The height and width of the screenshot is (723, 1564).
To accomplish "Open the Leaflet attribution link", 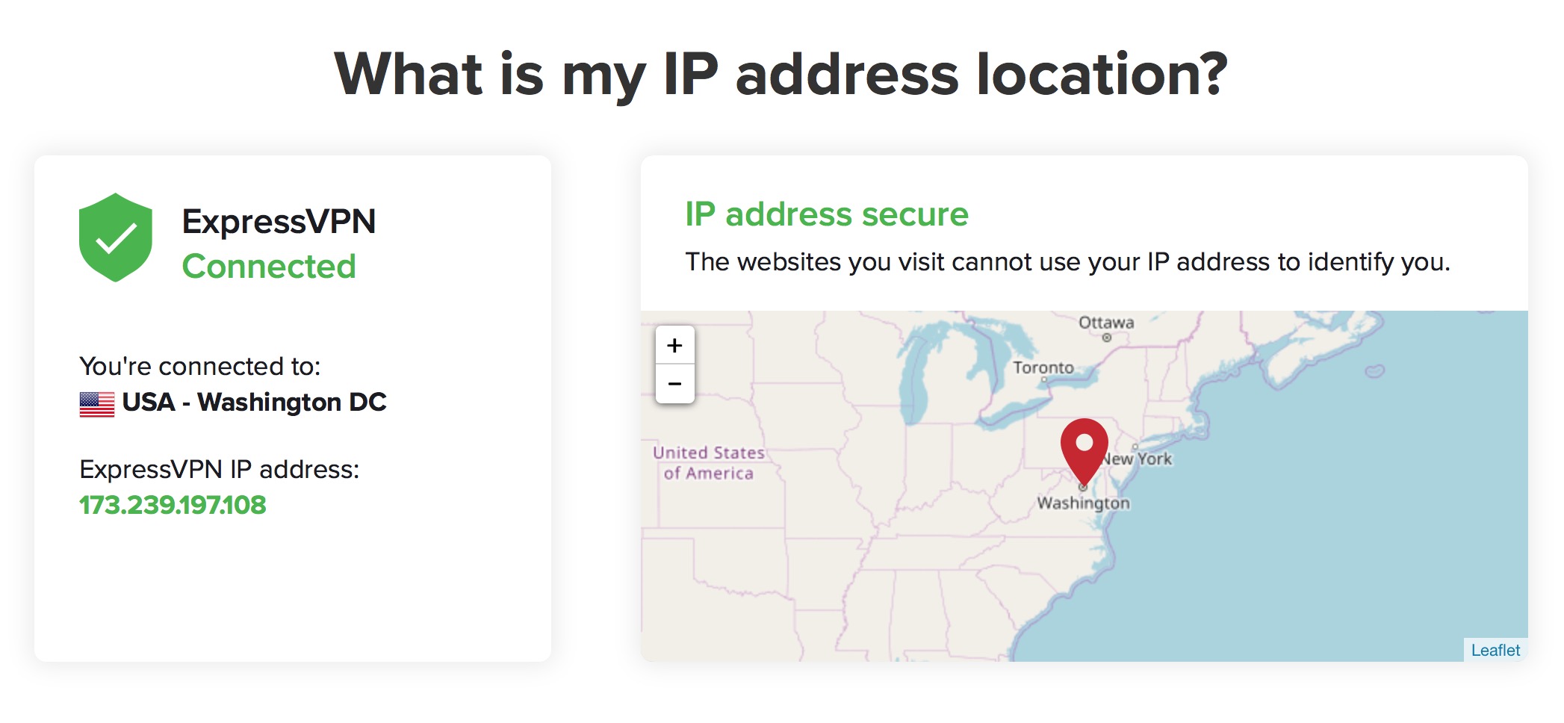I will coord(1495,650).
